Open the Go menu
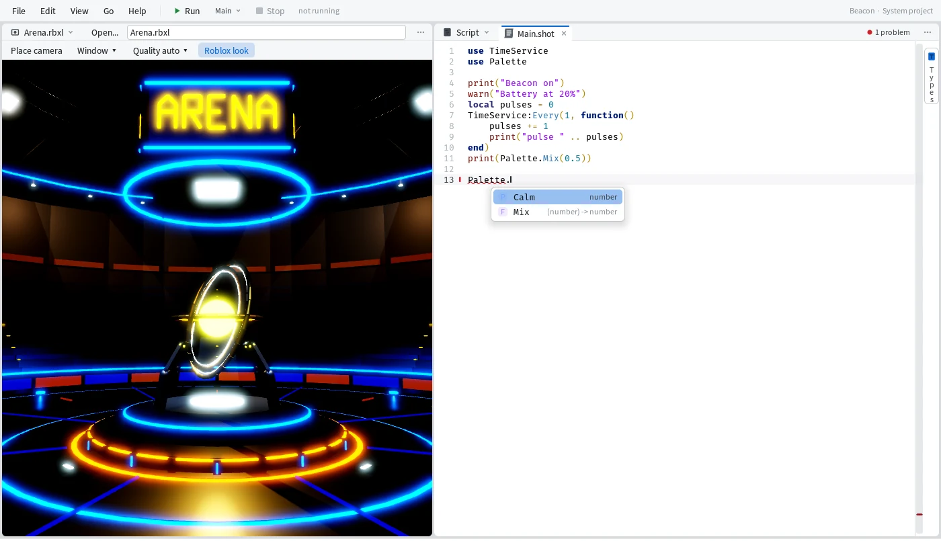This screenshot has width=941, height=541. click(109, 11)
